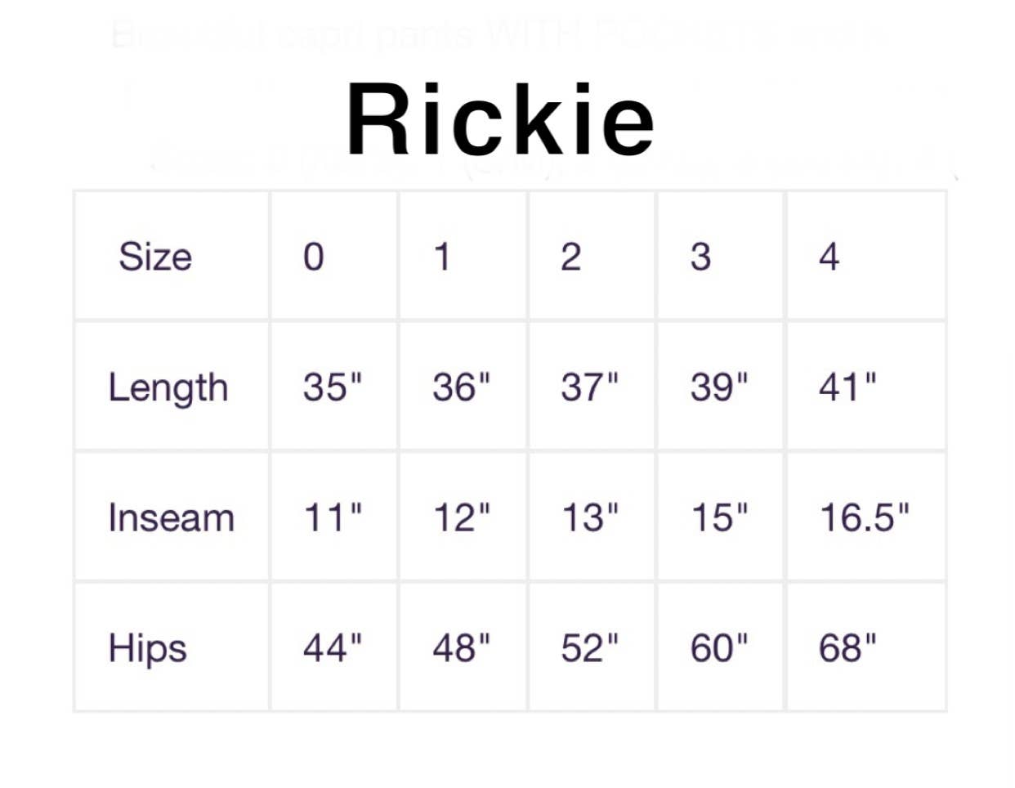Click the Hips row label

[148, 649]
